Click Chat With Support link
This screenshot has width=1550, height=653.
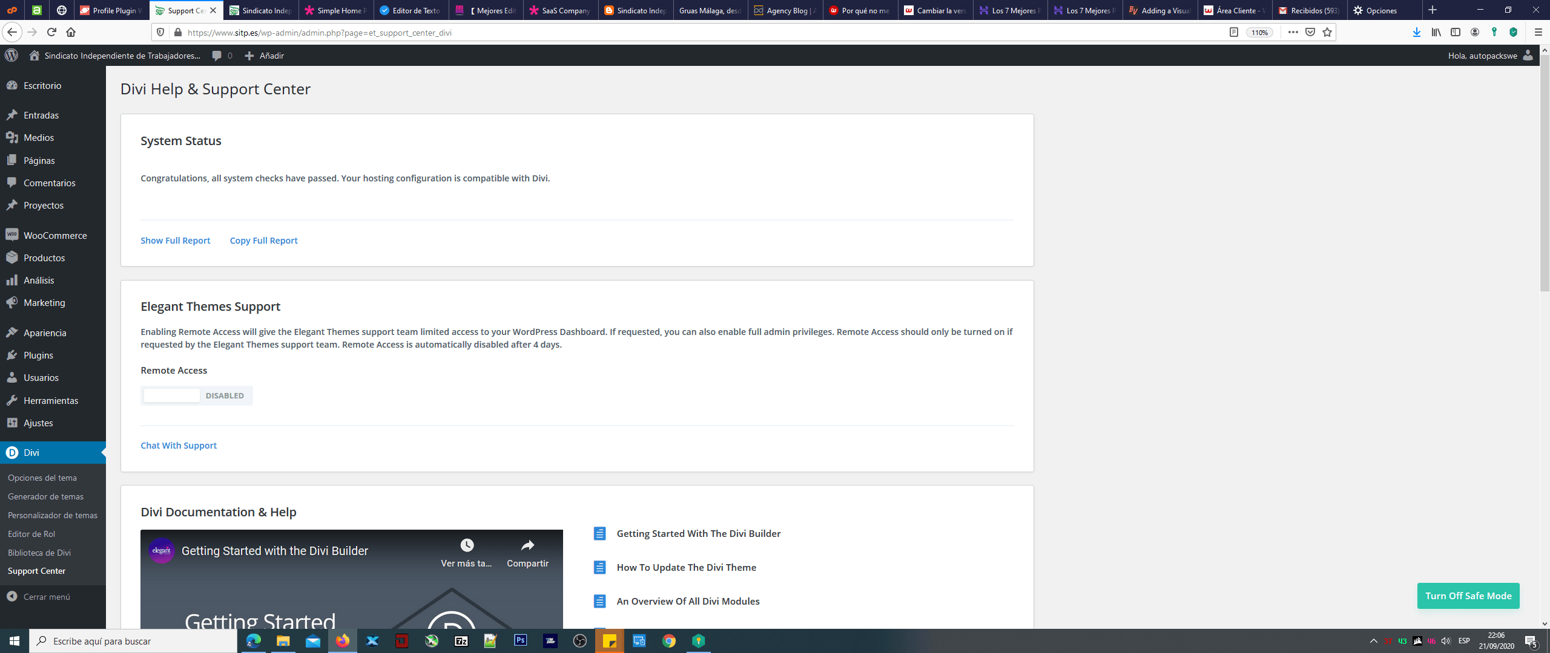point(179,446)
